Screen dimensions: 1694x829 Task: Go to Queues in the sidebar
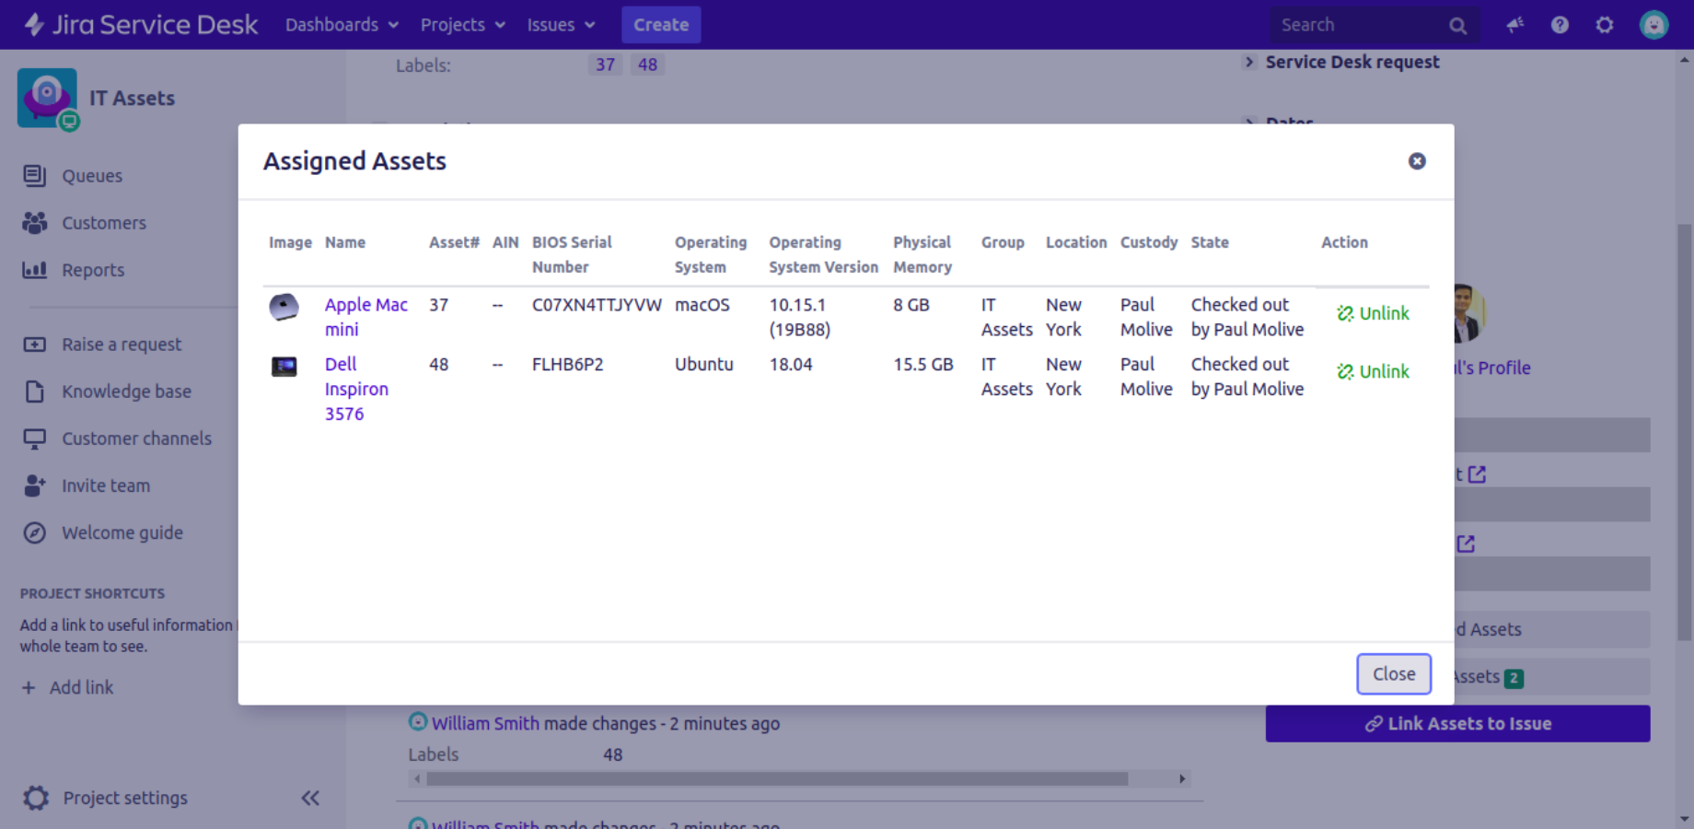[92, 176]
